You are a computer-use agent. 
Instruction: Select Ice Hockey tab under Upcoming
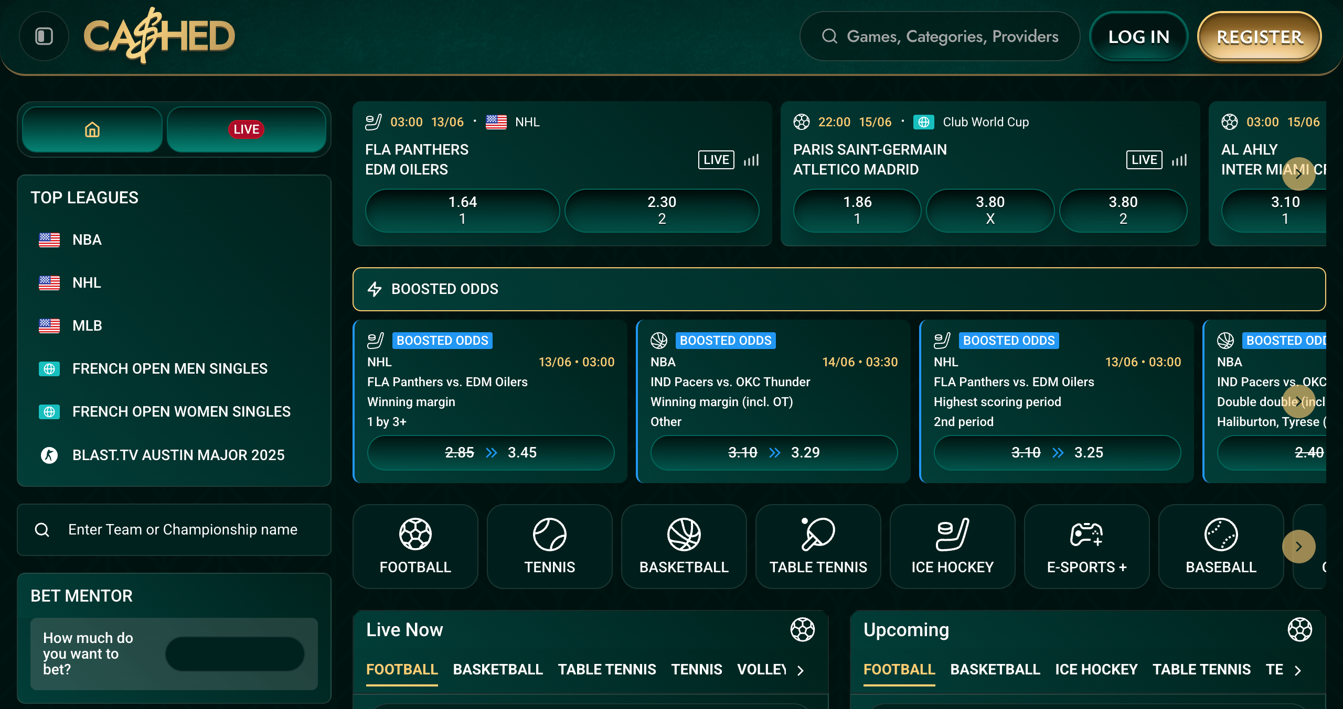click(1096, 669)
